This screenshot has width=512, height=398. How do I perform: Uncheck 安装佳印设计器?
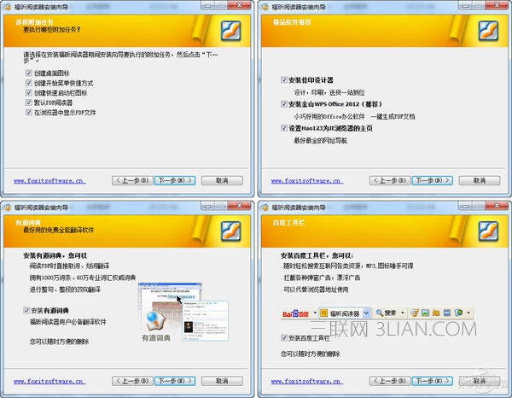284,79
